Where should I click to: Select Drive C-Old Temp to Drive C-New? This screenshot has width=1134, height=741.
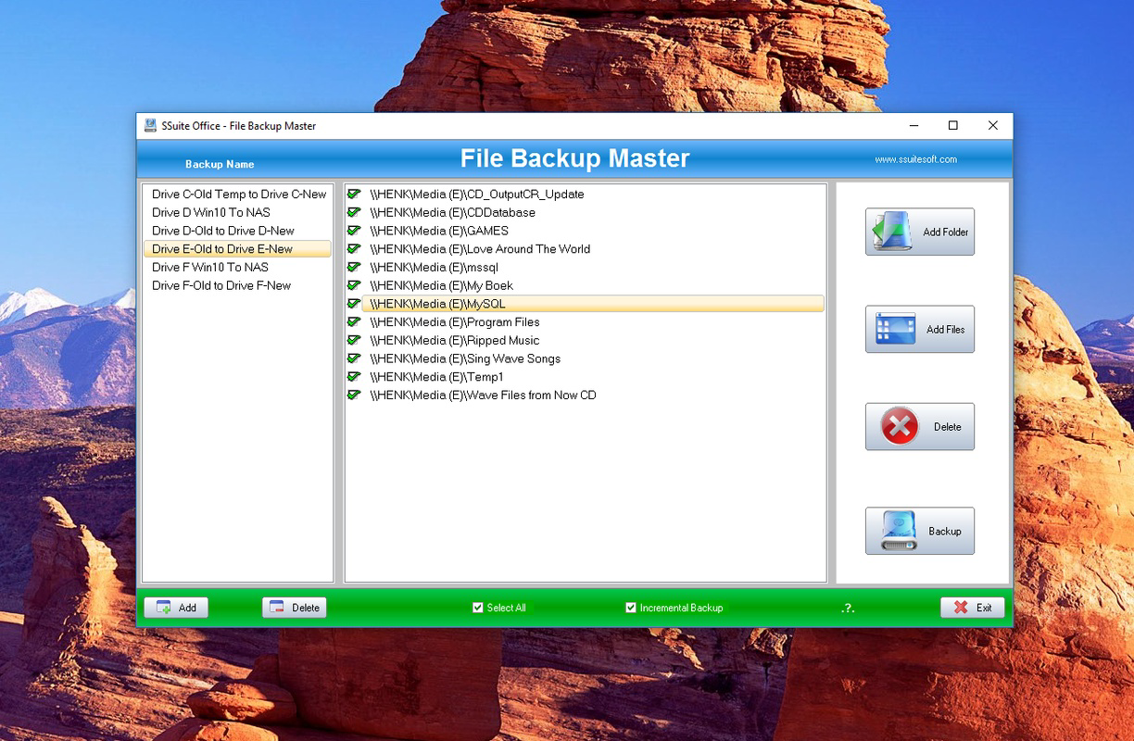pos(239,195)
